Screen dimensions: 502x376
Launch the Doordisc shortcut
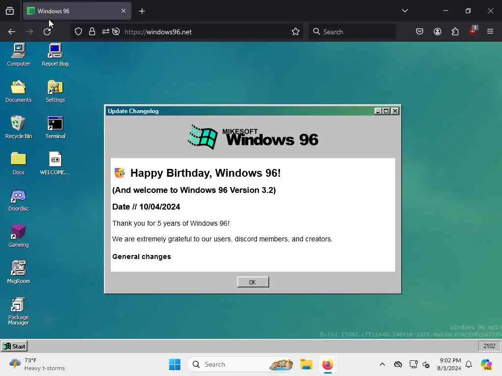click(19, 200)
